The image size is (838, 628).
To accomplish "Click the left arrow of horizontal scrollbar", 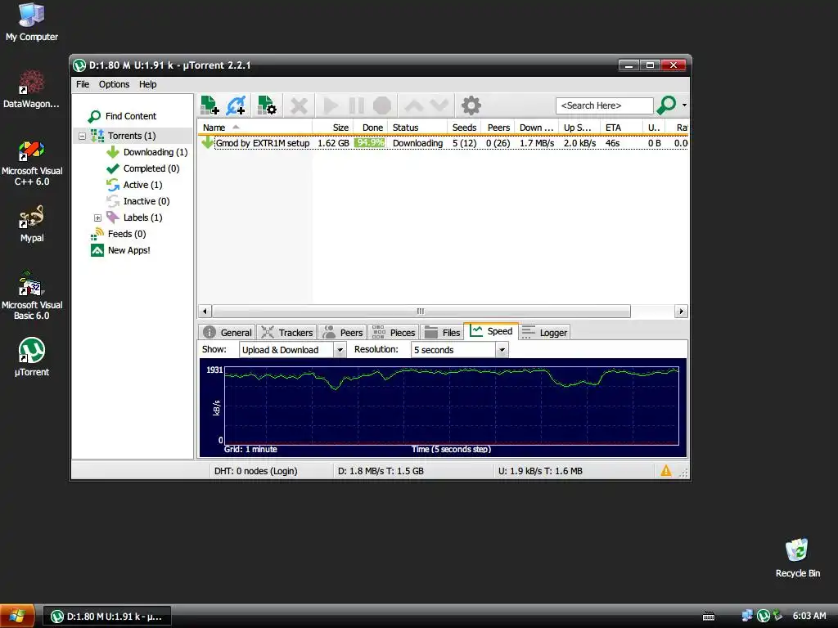I will 205,312.
